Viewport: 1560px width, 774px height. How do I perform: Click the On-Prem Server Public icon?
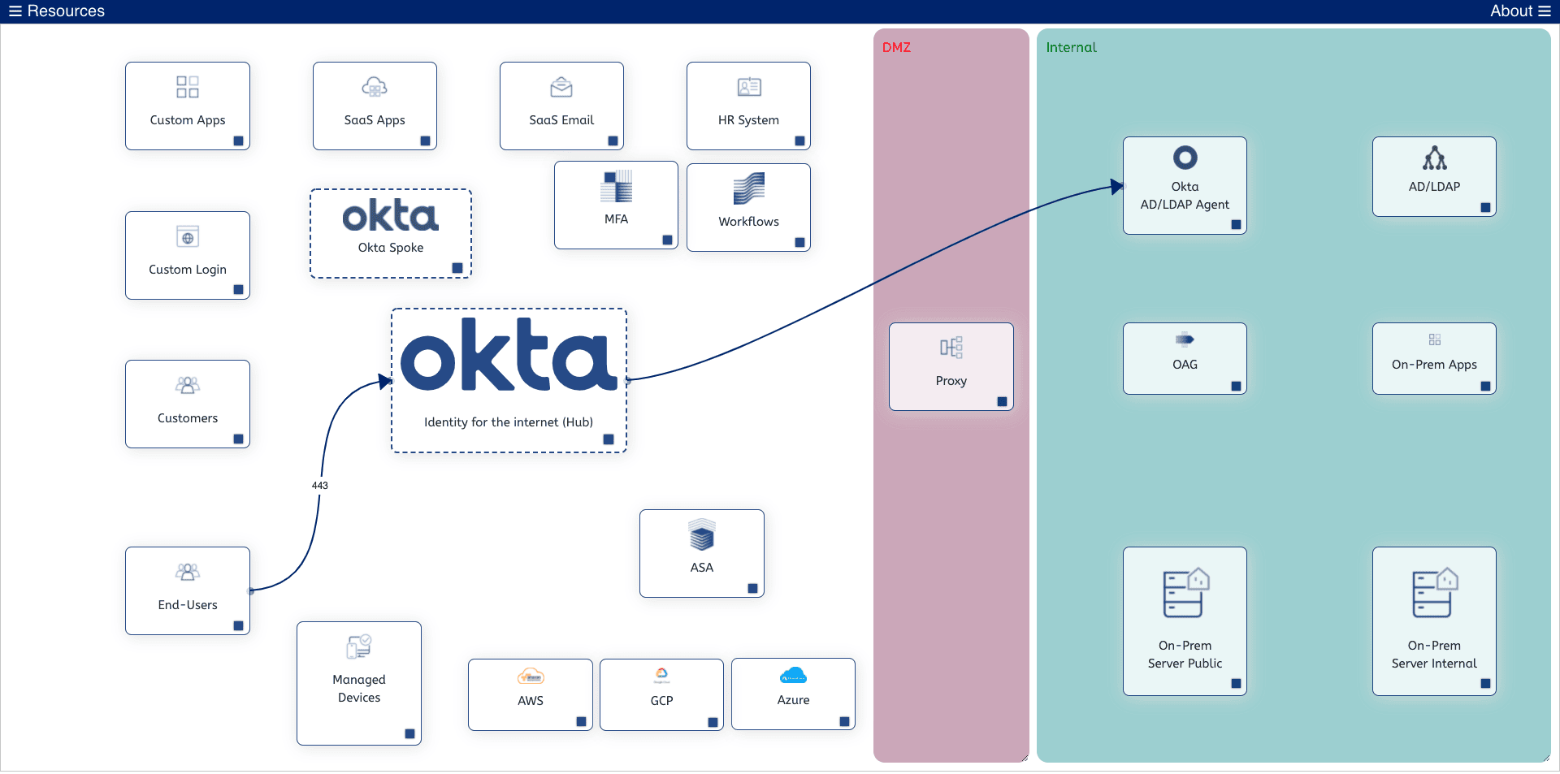click(x=1185, y=593)
